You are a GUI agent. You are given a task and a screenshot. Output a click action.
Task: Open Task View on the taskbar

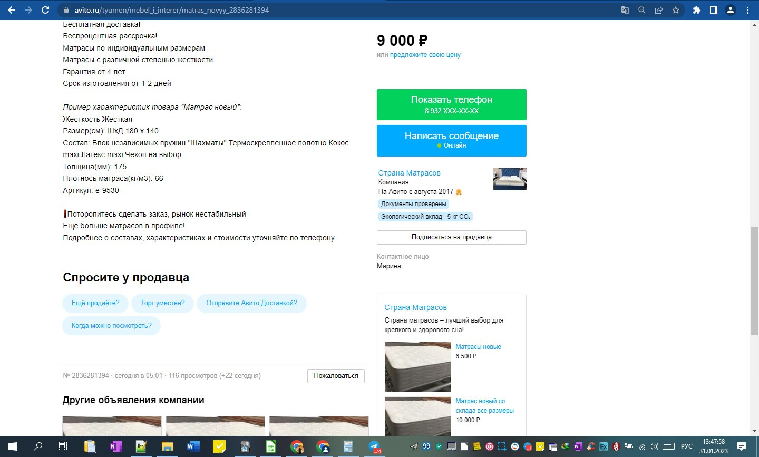pyautogui.click(x=63, y=446)
